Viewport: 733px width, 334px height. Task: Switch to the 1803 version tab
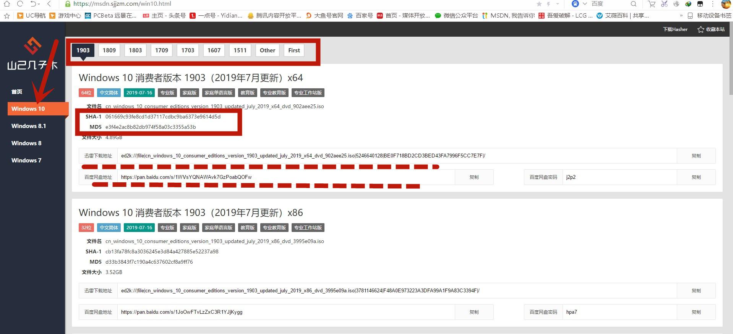[x=135, y=50]
